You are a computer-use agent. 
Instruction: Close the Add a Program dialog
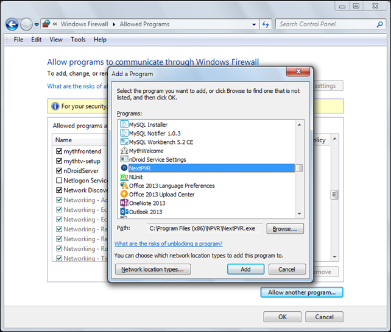pos(298,71)
